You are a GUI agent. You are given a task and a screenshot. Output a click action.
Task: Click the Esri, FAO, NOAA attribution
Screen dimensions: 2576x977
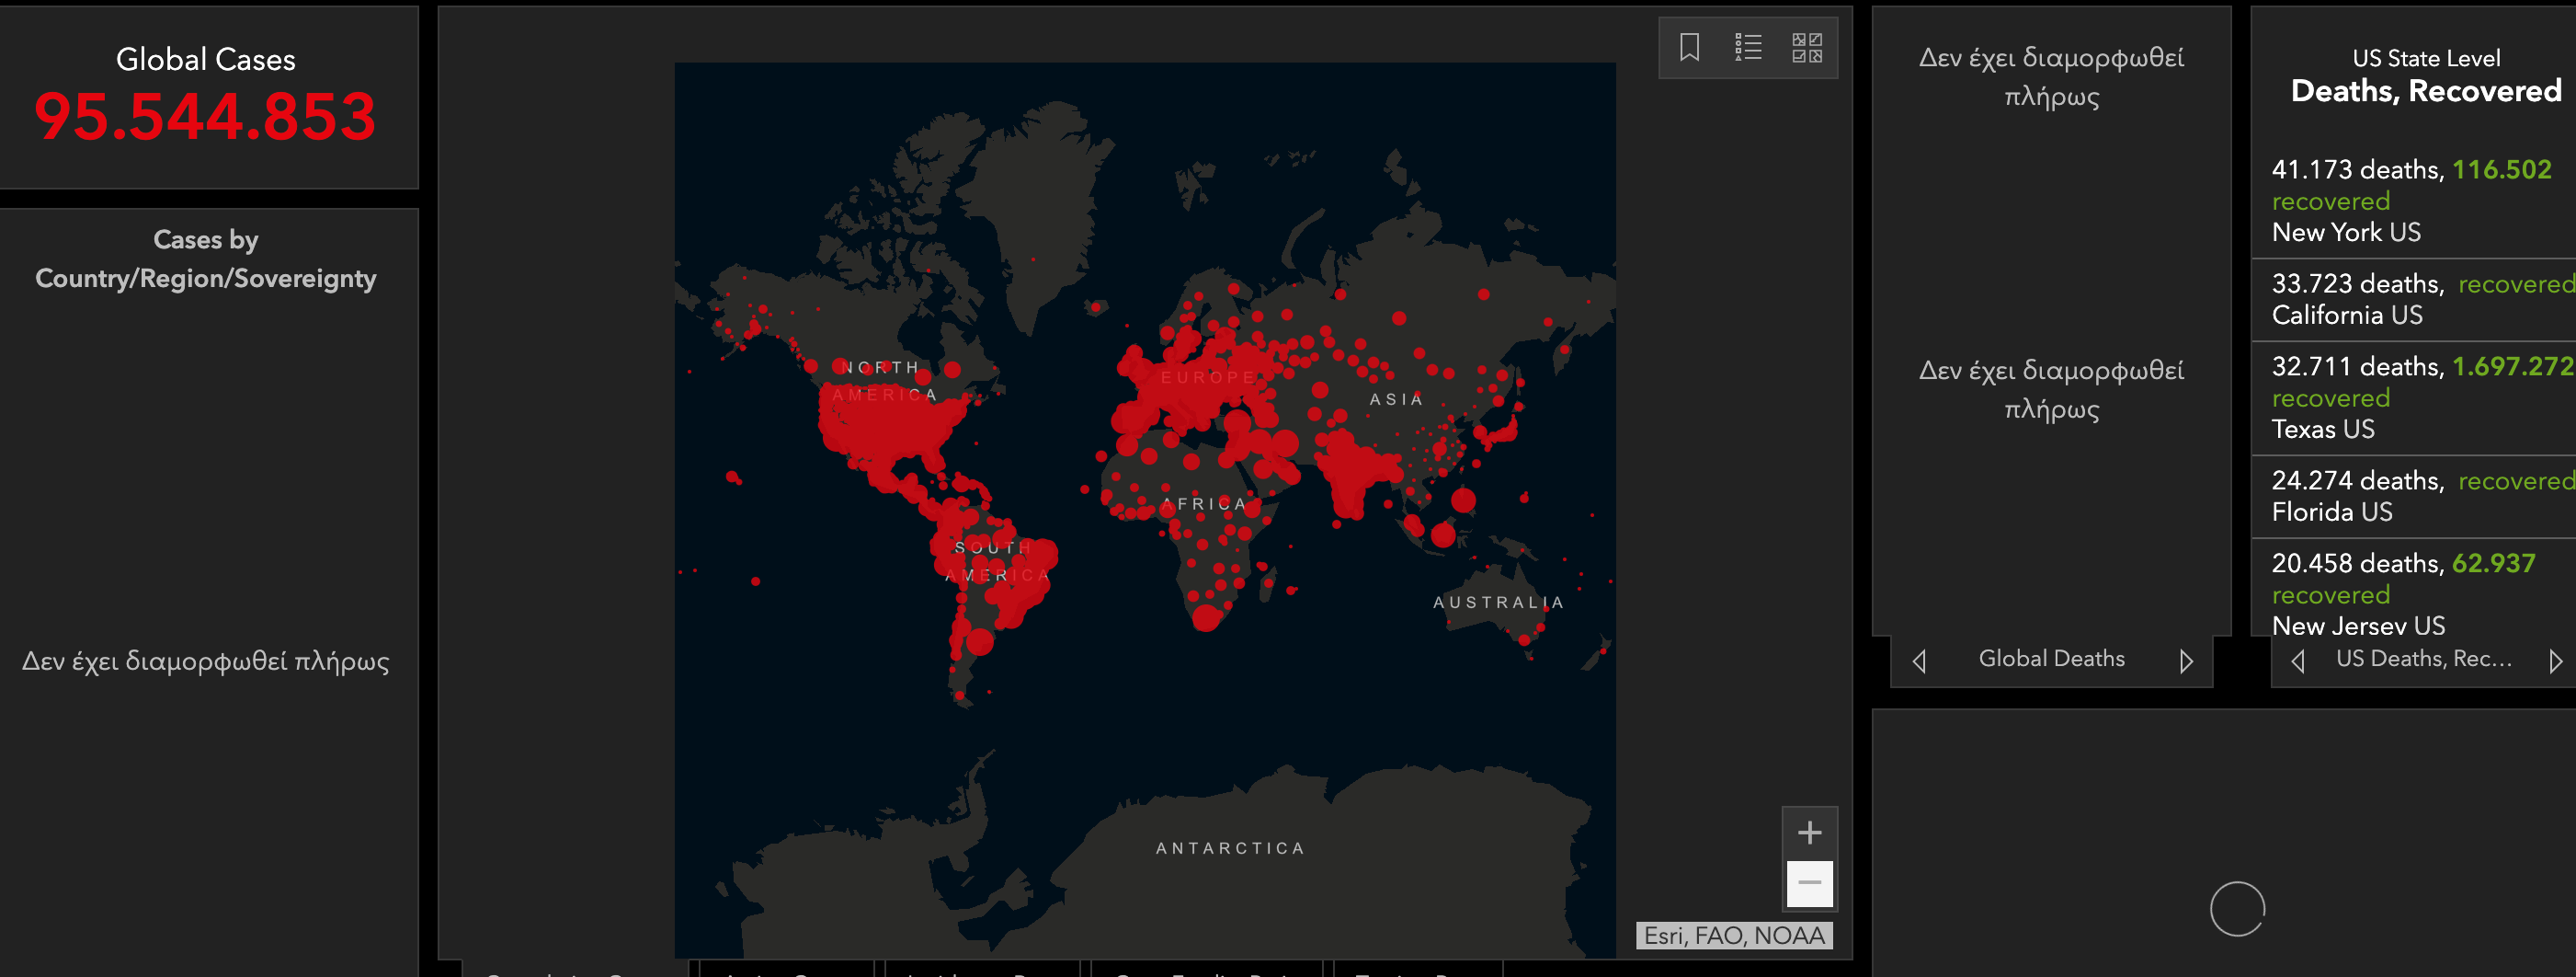tap(1734, 935)
